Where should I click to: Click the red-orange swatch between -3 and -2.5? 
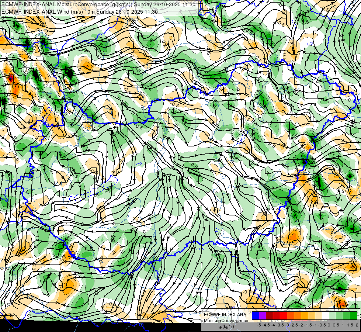pyautogui.click(x=291, y=315)
